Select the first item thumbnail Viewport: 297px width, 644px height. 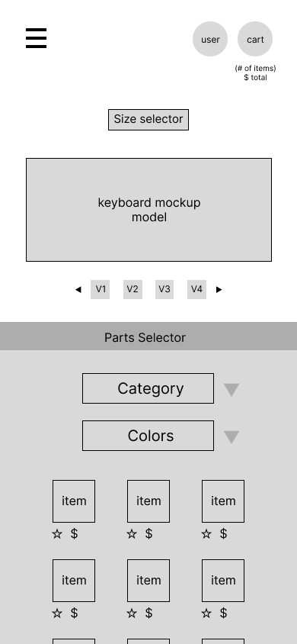74,501
